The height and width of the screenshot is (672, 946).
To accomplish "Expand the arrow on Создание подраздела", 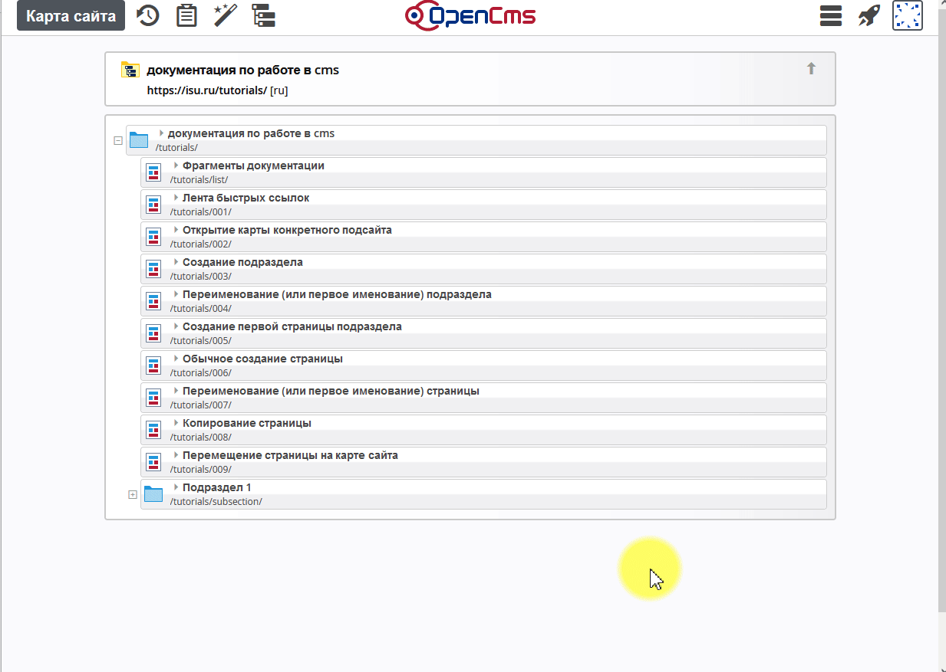I will [175, 261].
